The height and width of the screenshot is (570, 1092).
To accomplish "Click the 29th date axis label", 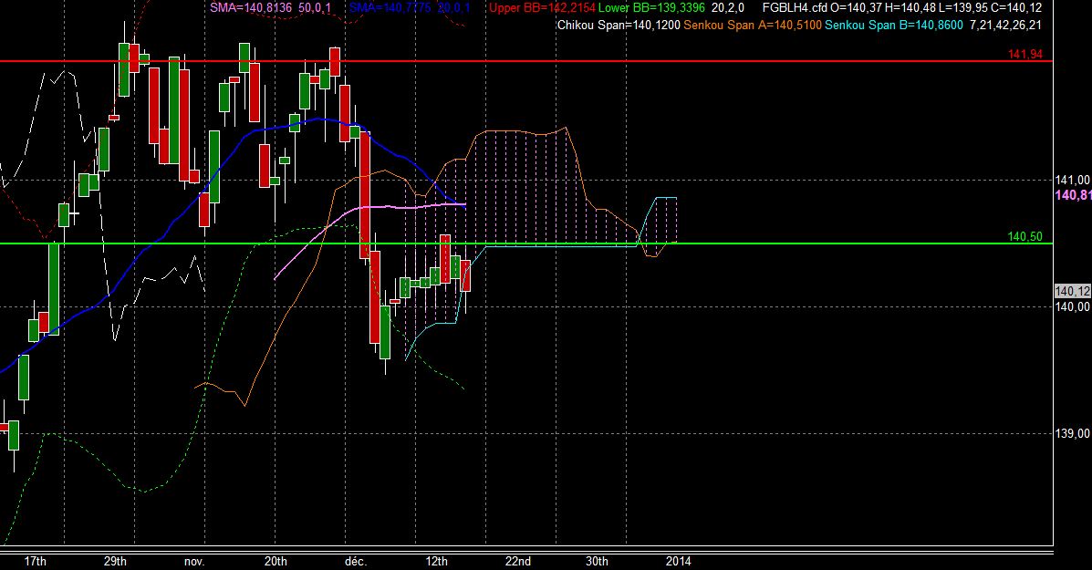I will 115,561.
